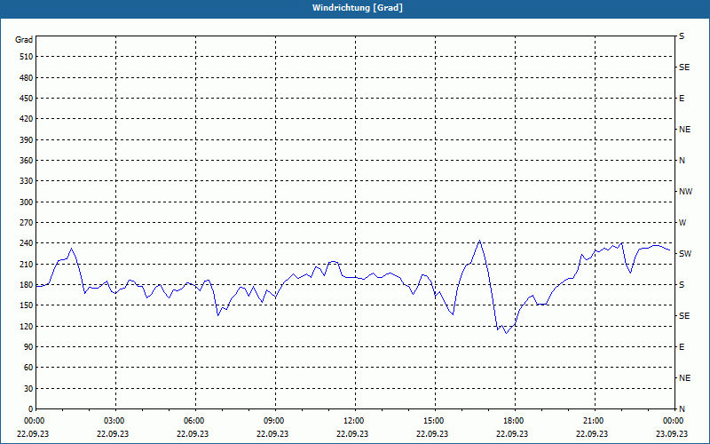Select the 21:00 time label

click(x=592, y=420)
